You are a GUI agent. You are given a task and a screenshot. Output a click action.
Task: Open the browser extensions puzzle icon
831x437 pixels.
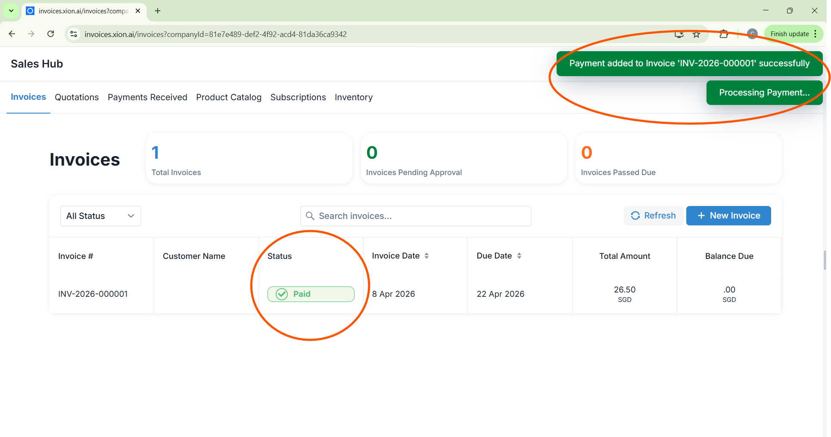[x=724, y=34]
